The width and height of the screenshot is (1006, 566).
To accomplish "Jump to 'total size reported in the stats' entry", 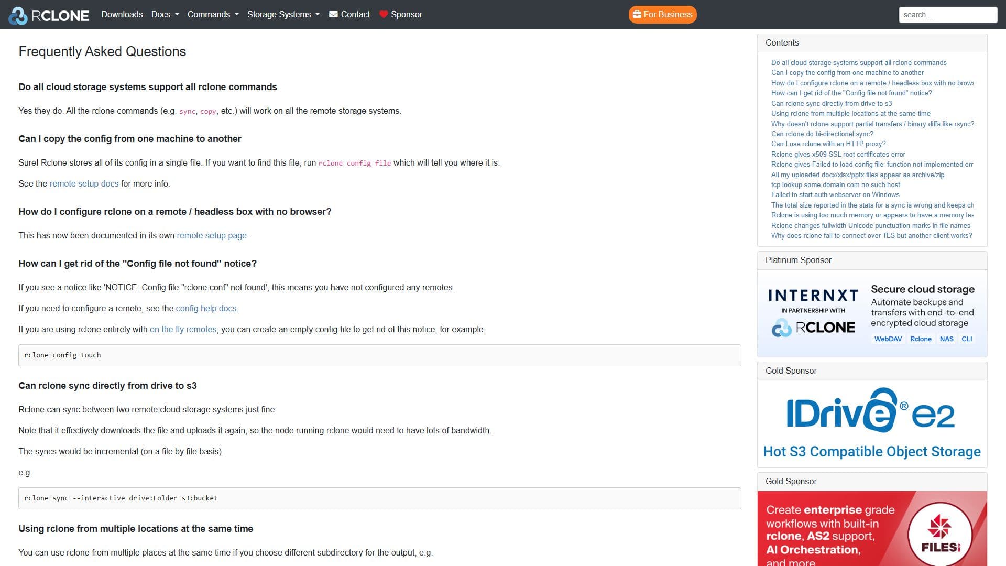I will coord(872,205).
